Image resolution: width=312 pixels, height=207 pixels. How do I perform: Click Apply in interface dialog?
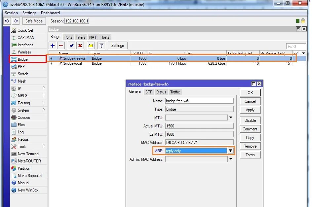[x=250, y=110]
